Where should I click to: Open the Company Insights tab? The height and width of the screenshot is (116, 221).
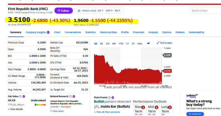point(36,32)
